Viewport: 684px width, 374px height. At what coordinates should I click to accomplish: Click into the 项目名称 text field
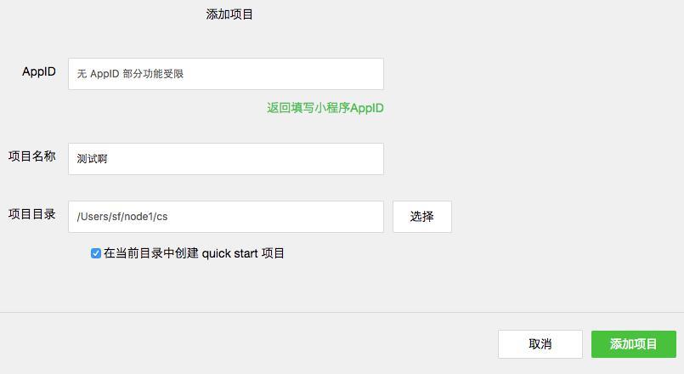(x=226, y=159)
